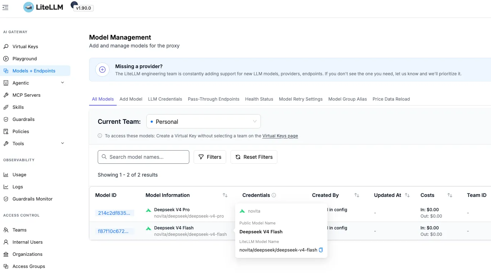Open the Filters button
491x274 pixels.
[210, 157]
